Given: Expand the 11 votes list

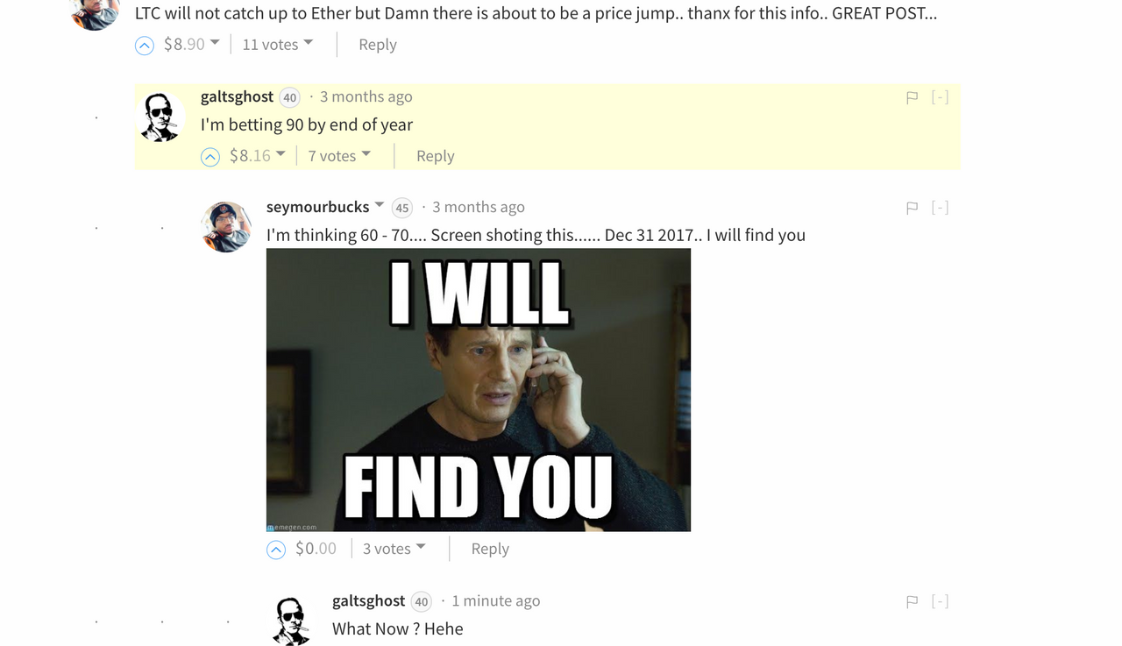Looking at the screenshot, I should tap(277, 44).
